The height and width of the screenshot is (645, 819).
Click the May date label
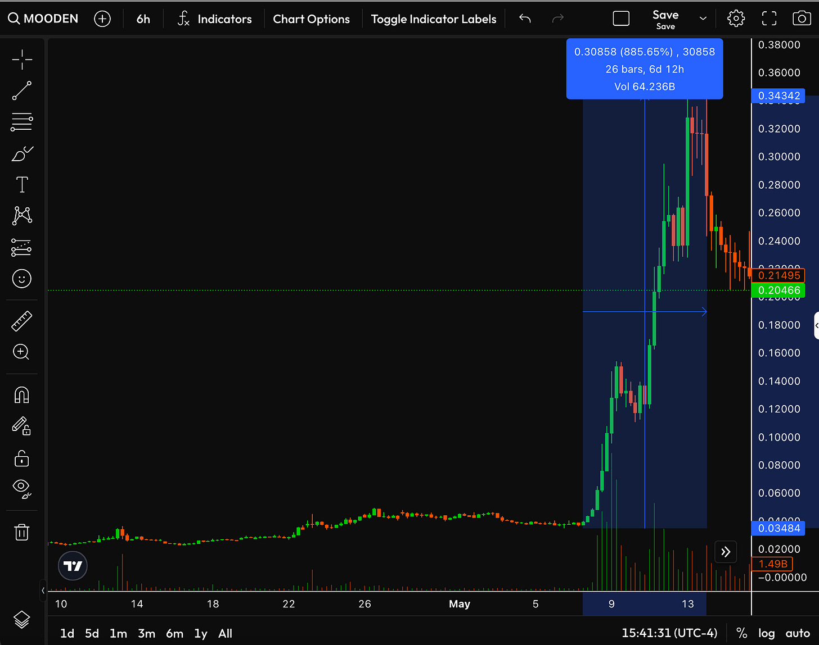(x=460, y=604)
